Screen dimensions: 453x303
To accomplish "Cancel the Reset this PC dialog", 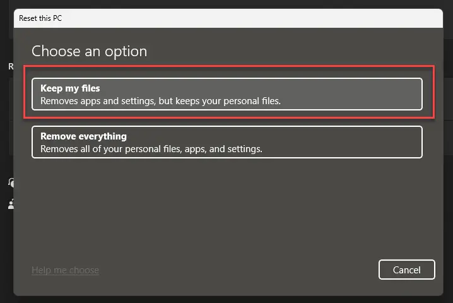I will tap(406, 270).
